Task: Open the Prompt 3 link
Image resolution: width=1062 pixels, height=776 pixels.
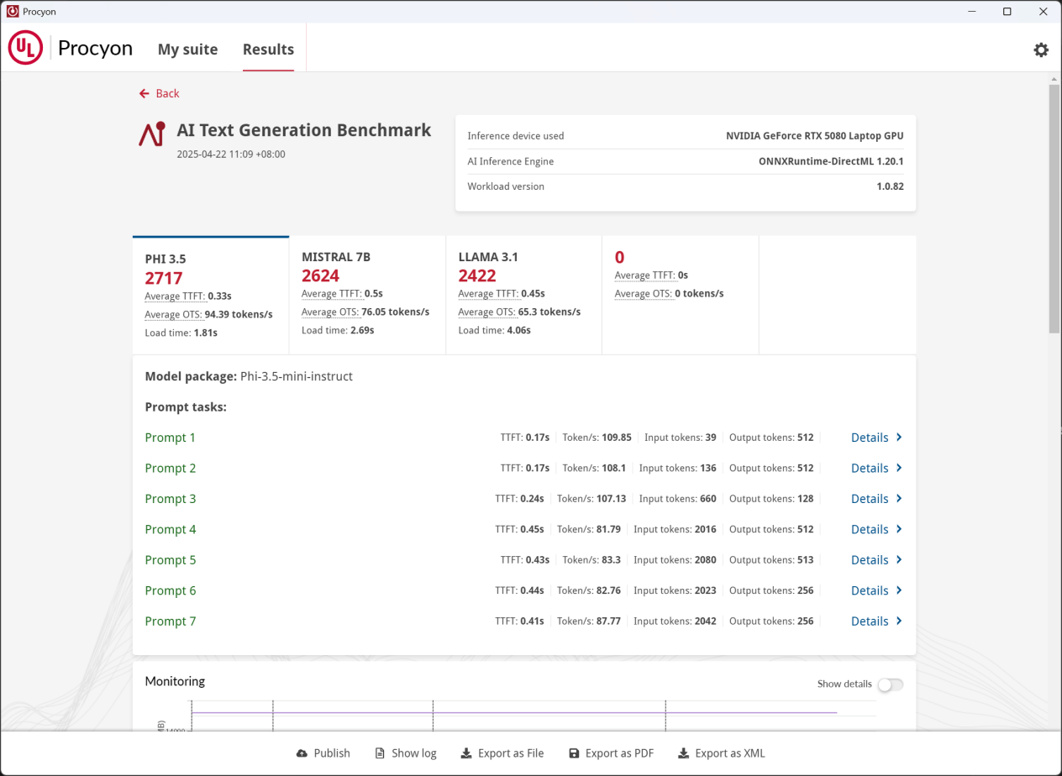Action: click(171, 499)
